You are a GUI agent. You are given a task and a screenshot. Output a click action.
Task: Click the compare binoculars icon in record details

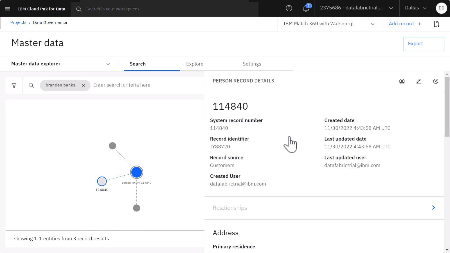tap(402, 81)
